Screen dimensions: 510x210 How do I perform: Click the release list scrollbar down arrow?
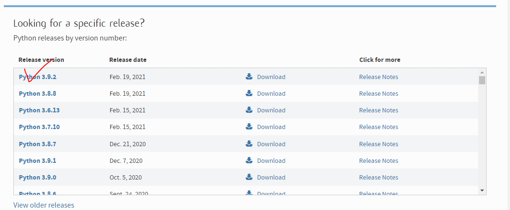coord(482,190)
